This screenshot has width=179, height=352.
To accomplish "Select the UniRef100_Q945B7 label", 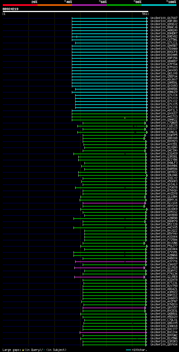I will 164,46.
